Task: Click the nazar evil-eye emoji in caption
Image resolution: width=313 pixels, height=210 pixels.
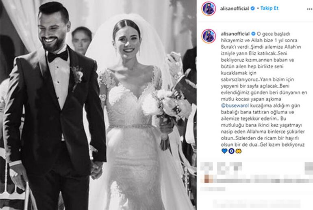Action: tap(231, 151)
